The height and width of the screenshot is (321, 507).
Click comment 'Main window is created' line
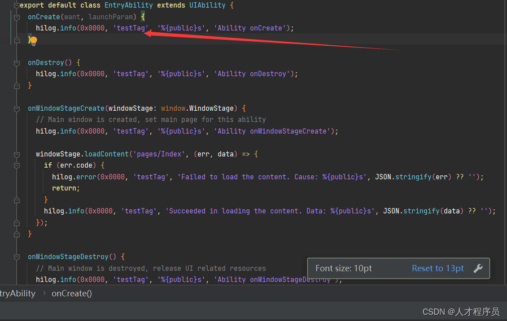coord(151,120)
